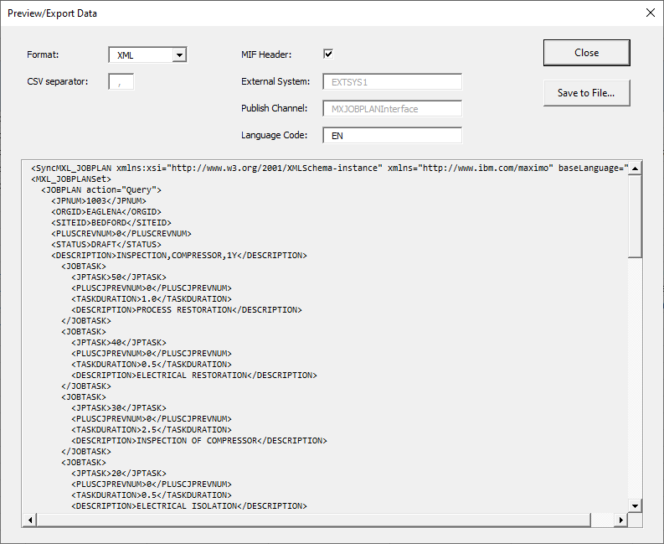Click the vertical scrollbar thumb

[635, 216]
